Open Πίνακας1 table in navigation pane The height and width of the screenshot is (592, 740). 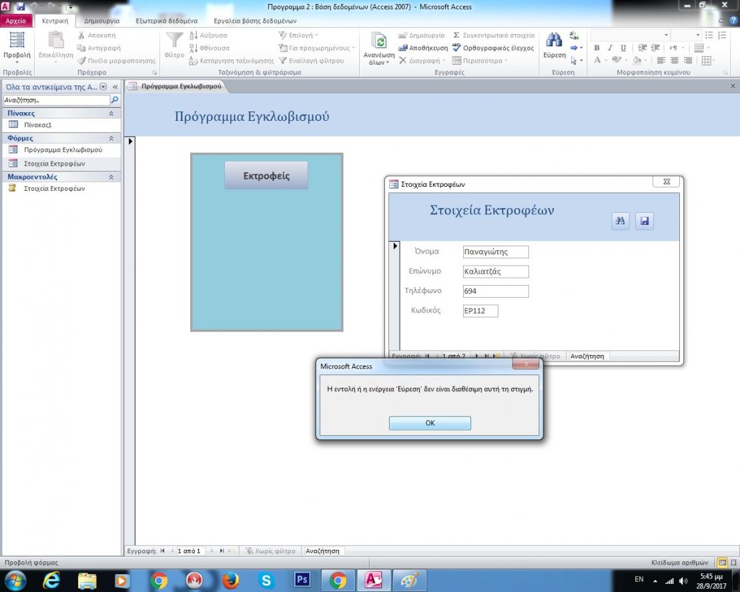click(x=38, y=125)
